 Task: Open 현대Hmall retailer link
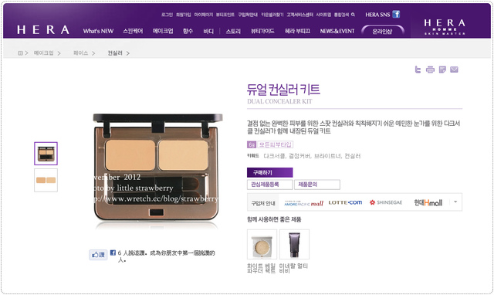(x=428, y=202)
